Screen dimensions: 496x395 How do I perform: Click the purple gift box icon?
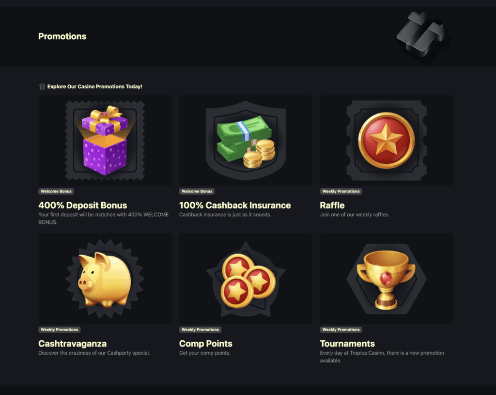[105, 140]
